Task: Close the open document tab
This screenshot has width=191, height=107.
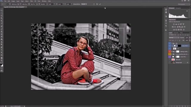Action: tap(26, 7)
